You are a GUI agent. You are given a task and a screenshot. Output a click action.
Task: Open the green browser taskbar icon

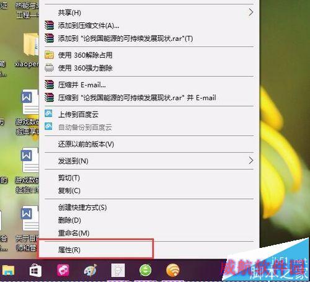(146, 270)
